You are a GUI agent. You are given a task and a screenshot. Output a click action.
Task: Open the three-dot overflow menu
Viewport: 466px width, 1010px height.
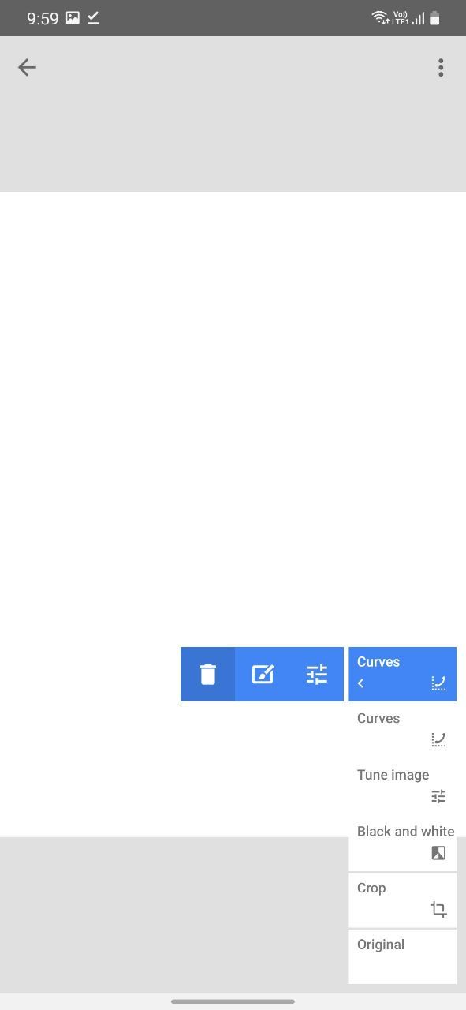[x=441, y=68]
